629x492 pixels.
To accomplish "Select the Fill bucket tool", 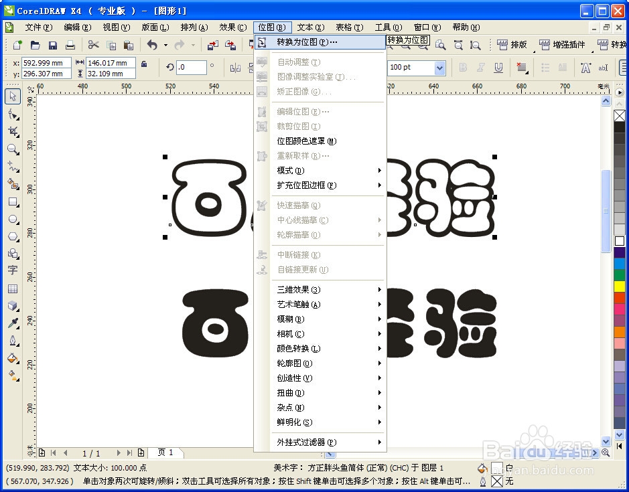I will [13, 358].
